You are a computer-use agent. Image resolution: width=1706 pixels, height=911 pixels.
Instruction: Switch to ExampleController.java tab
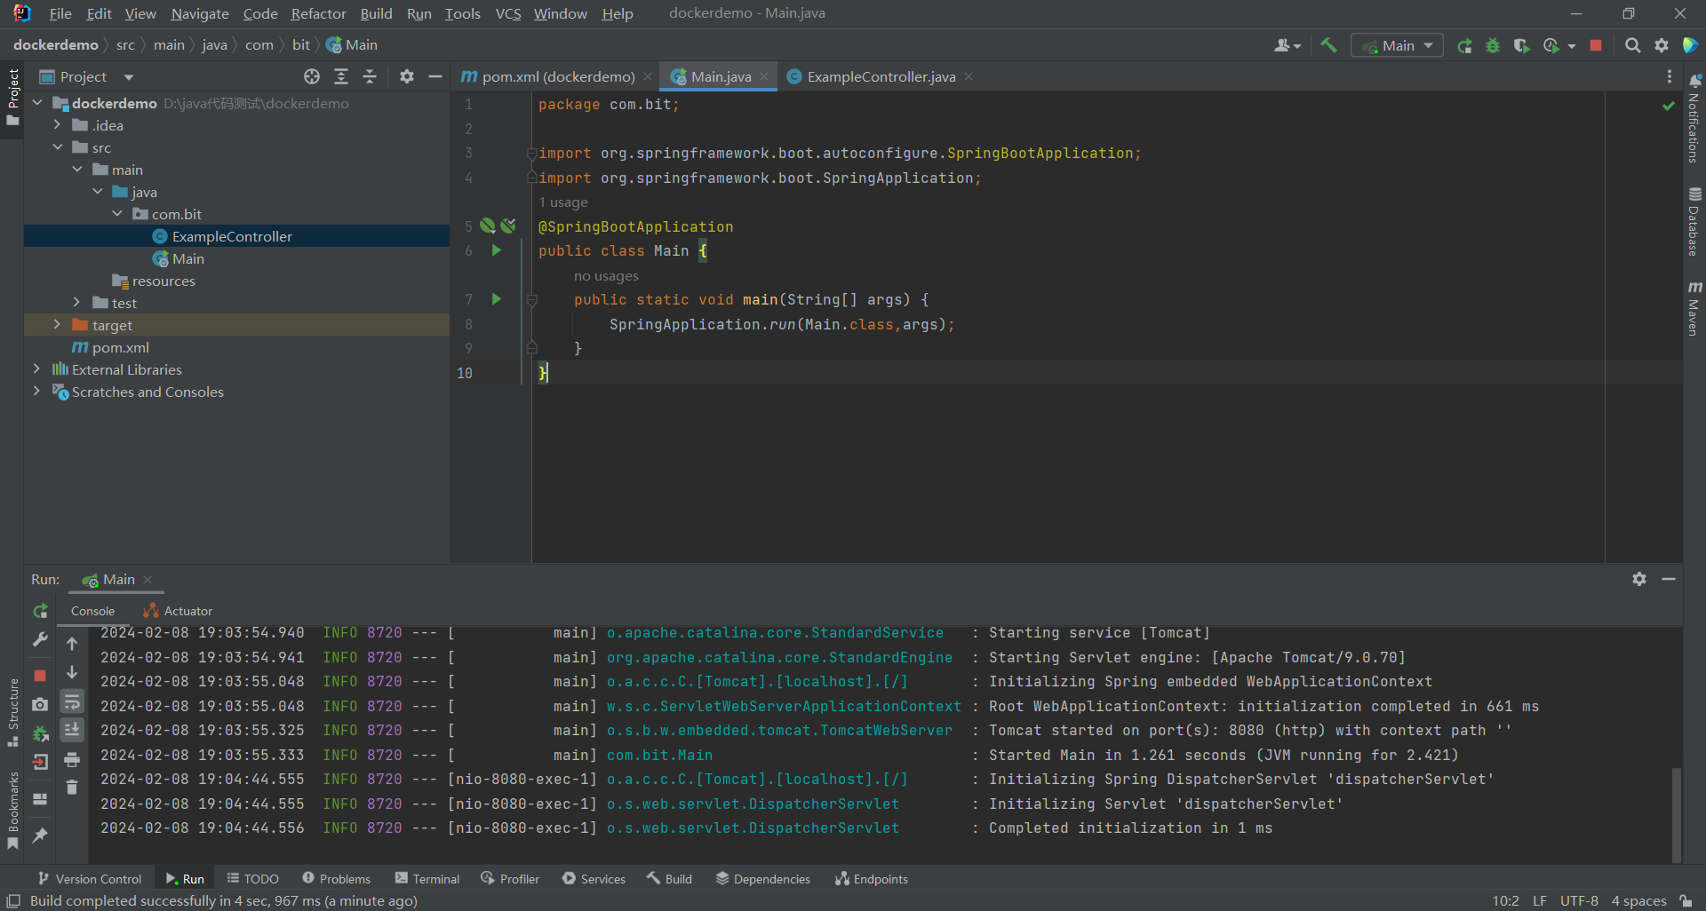(x=881, y=77)
